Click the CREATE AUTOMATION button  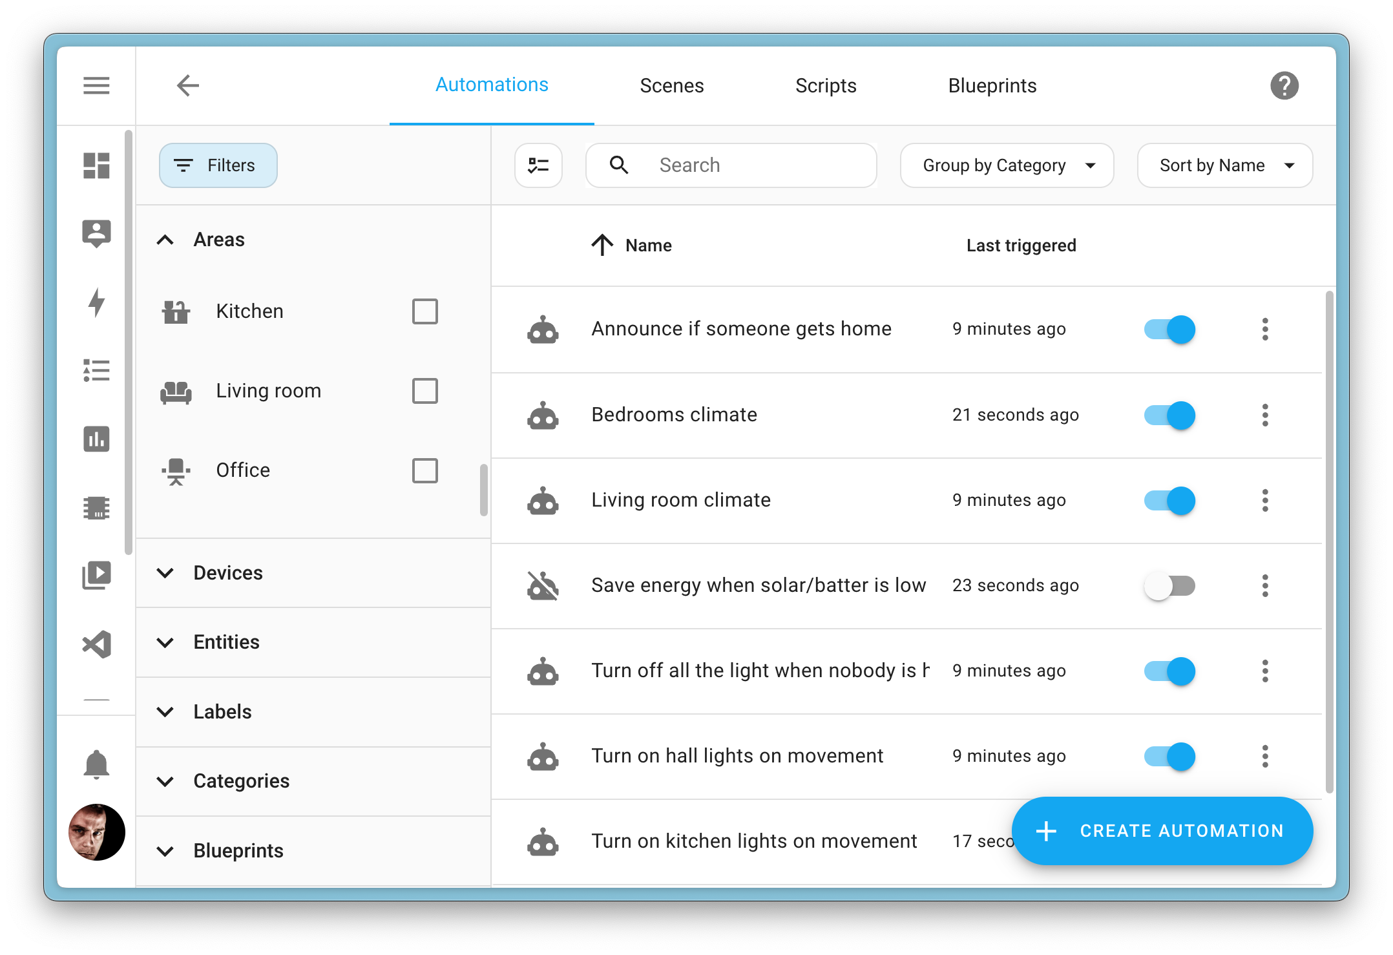pos(1161,831)
